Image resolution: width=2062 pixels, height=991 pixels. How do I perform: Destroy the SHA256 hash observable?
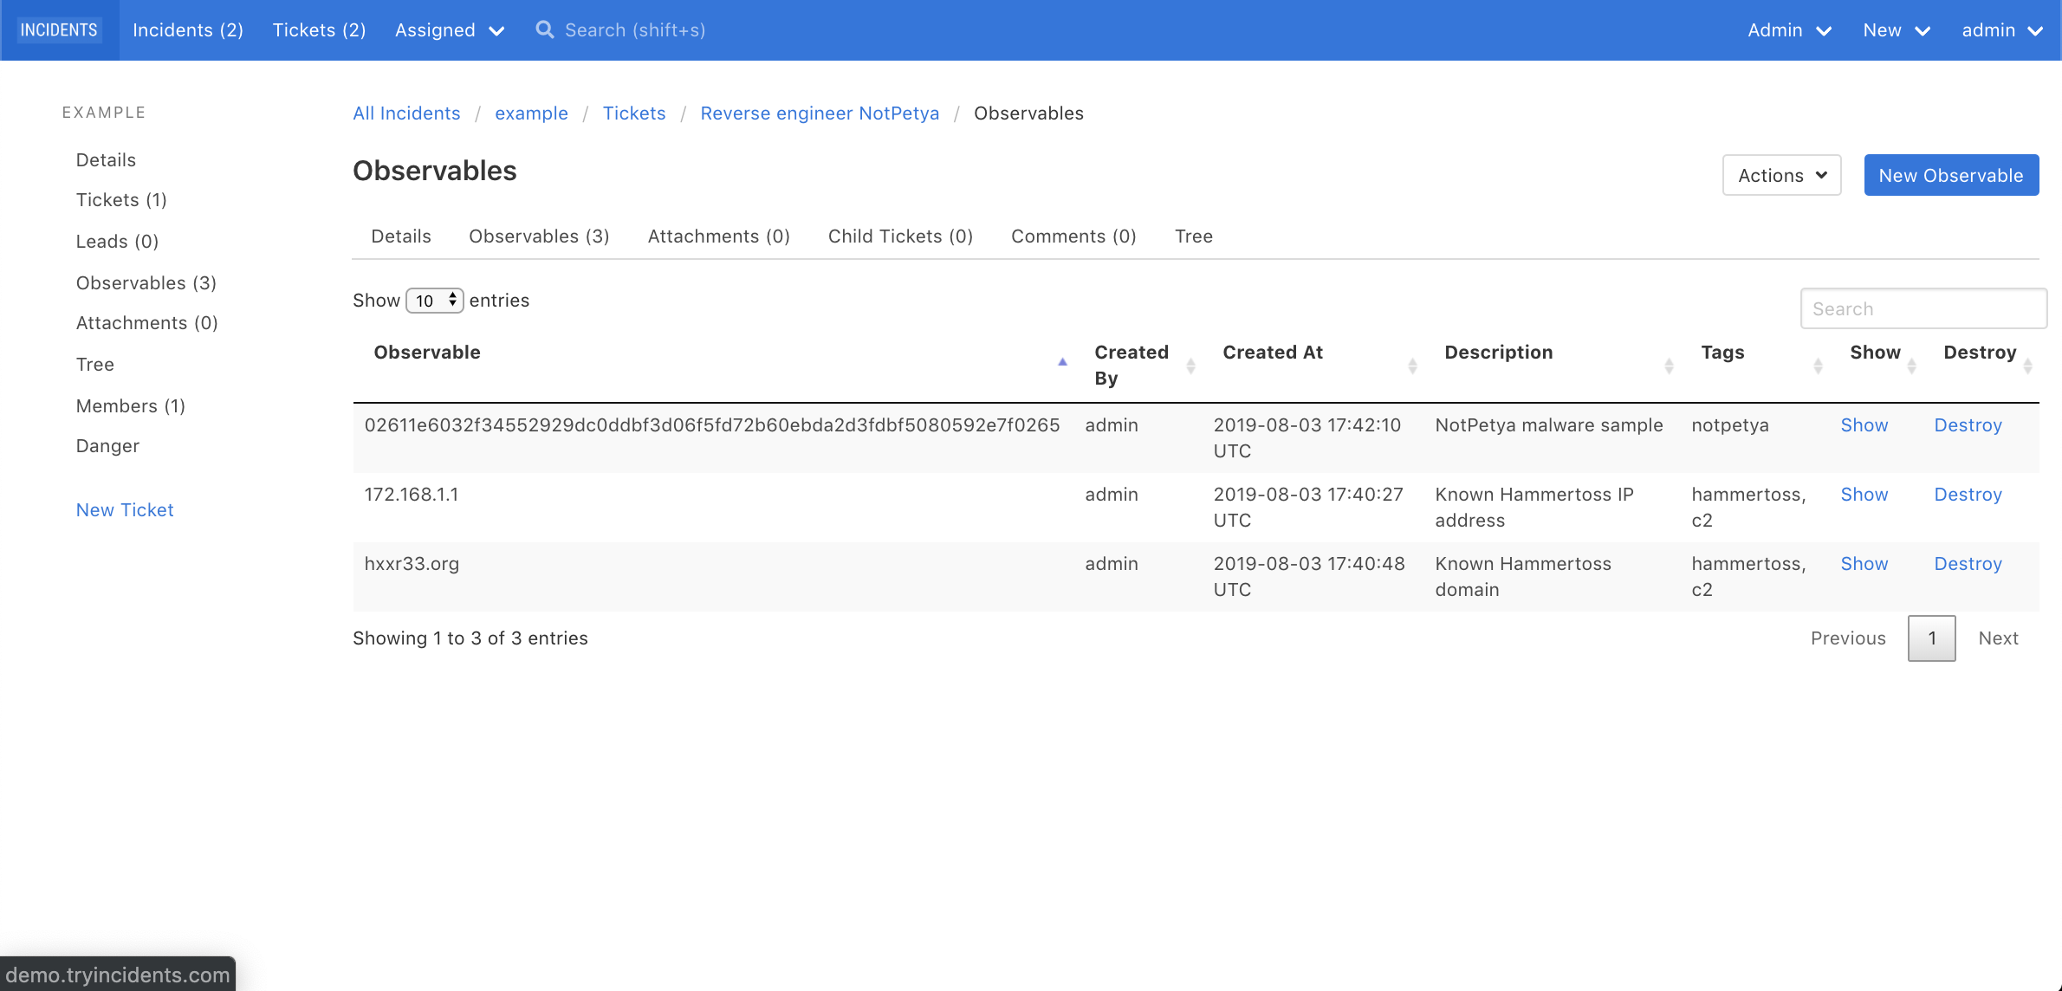[x=1968, y=424]
